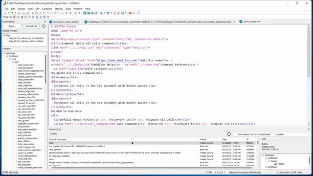Screen dimensions: 313x176
Task: Click the last Plug-ins toolbar icon
Action: pyautogui.click(x=48, y=17)
